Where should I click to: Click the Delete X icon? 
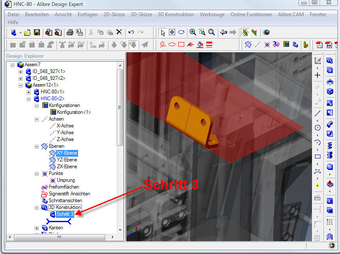pos(119,32)
